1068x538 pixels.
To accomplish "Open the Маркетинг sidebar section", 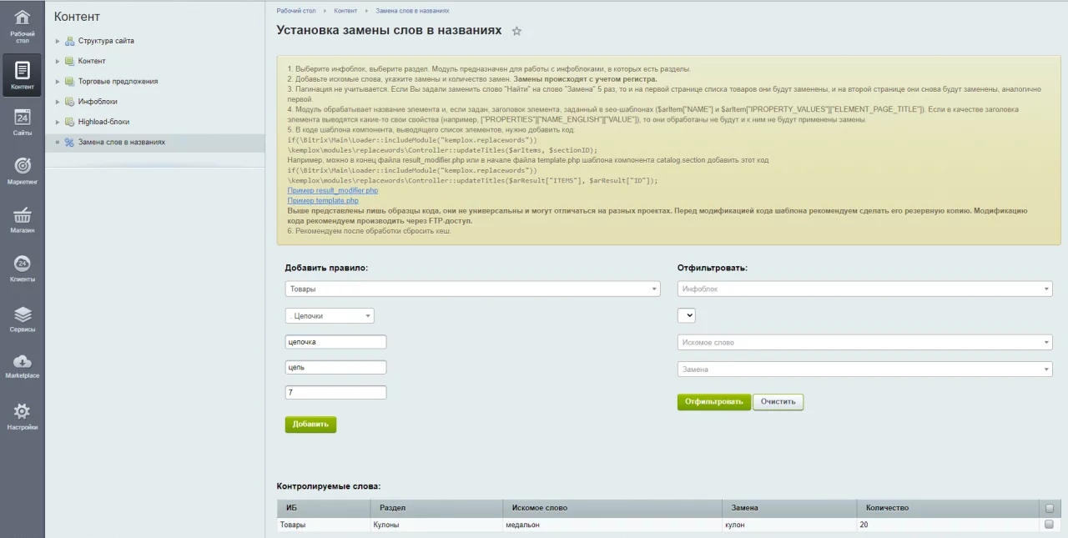I will (23, 171).
